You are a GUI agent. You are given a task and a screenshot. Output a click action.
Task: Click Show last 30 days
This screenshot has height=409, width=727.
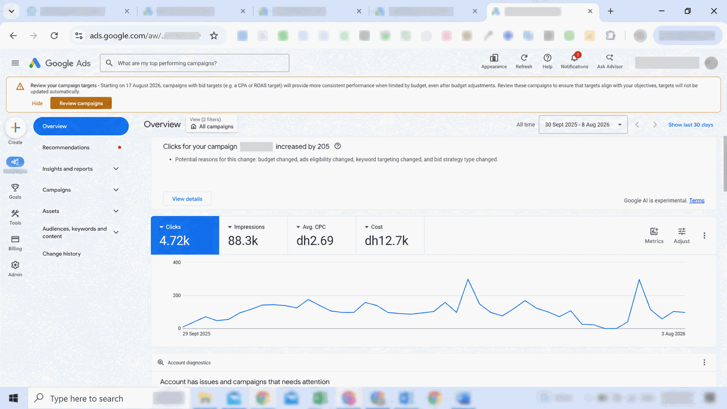pyautogui.click(x=691, y=125)
